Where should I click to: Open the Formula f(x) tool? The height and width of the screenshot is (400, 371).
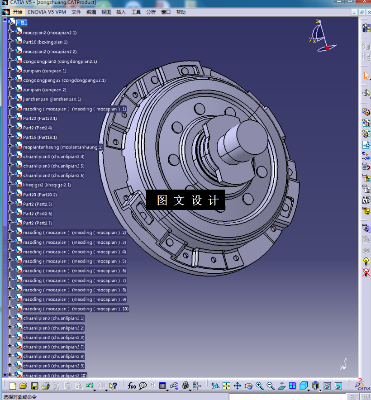[x=131, y=386]
